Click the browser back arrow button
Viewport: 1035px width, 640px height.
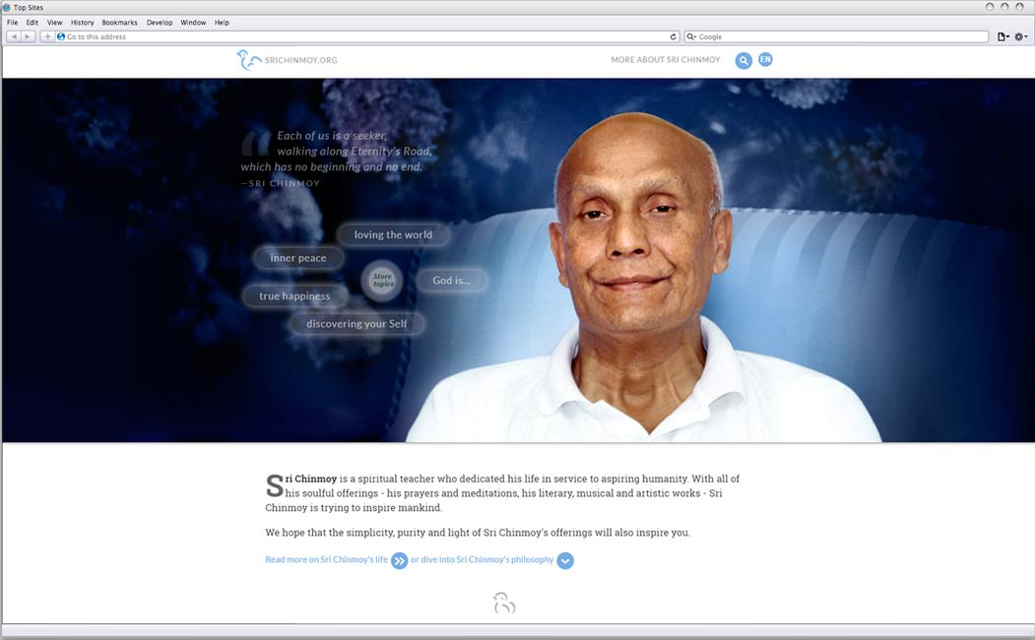pyautogui.click(x=13, y=37)
